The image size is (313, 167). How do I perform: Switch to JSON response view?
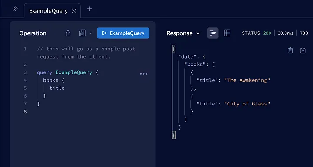(x=213, y=33)
